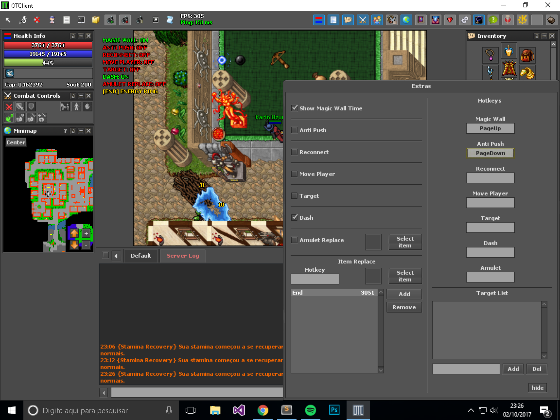
Task: Click the blue mana bar 19145 / 19145
Action: pos(48,54)
